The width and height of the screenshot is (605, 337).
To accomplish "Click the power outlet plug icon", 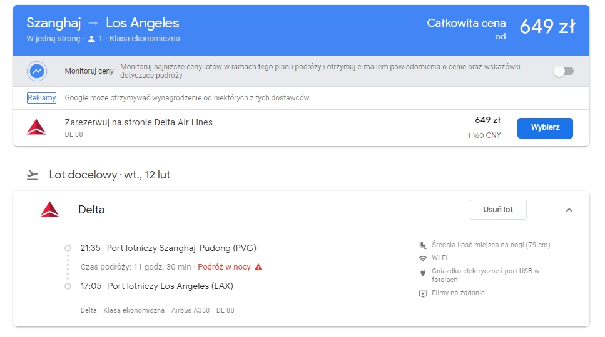I will click(x=423, y=272).
